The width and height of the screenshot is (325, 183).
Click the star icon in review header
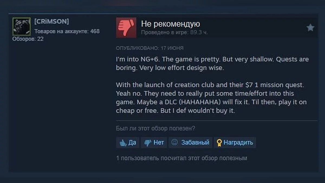click(x=310, y=28)
